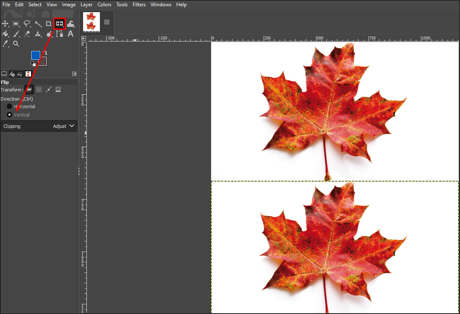Open the Tools menu

coord(122,4)
